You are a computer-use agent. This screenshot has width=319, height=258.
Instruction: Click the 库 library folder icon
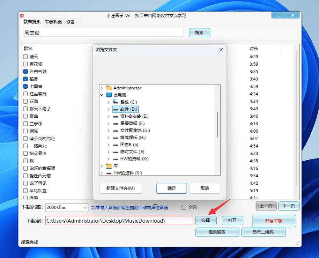pos(109,166)
